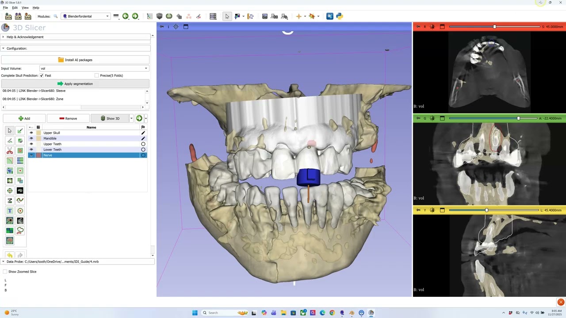
Task: Go to the previous module with back arrow
Action: point(126,16)
